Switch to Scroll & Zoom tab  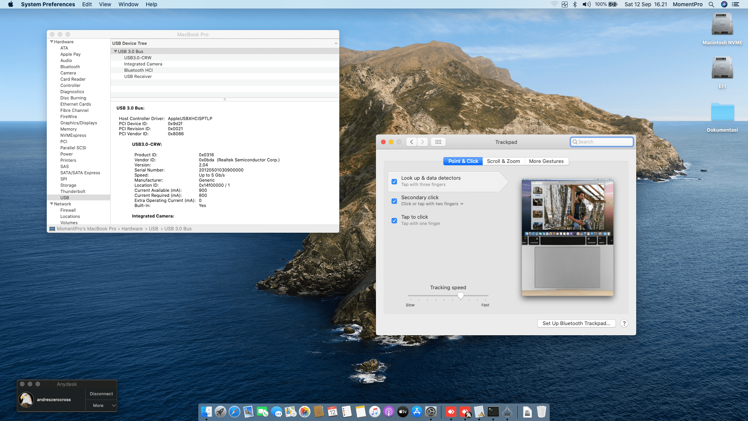click(503, 161)
